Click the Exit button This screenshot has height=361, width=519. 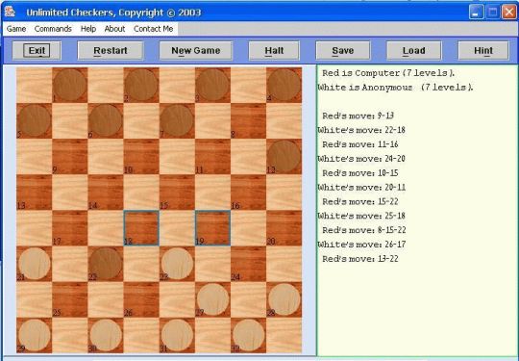[37, 51]
